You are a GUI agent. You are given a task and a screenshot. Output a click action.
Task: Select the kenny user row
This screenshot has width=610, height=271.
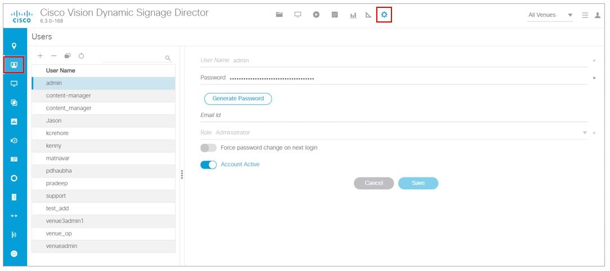click(104, 145)
